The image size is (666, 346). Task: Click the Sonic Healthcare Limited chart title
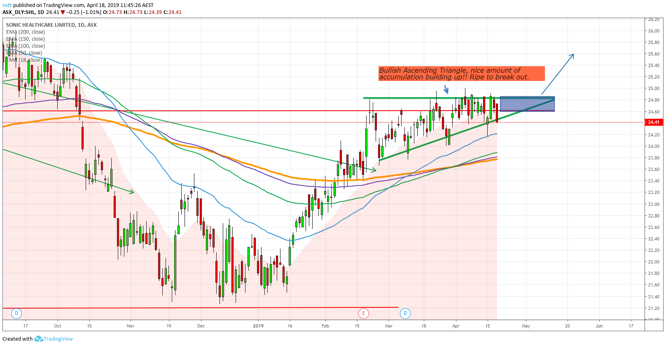(x=51, y=25)
